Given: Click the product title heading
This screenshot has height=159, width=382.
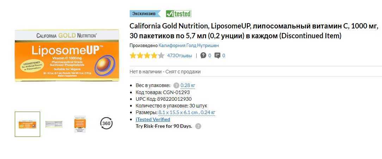Looking at the screenshot, I should 254,31.
